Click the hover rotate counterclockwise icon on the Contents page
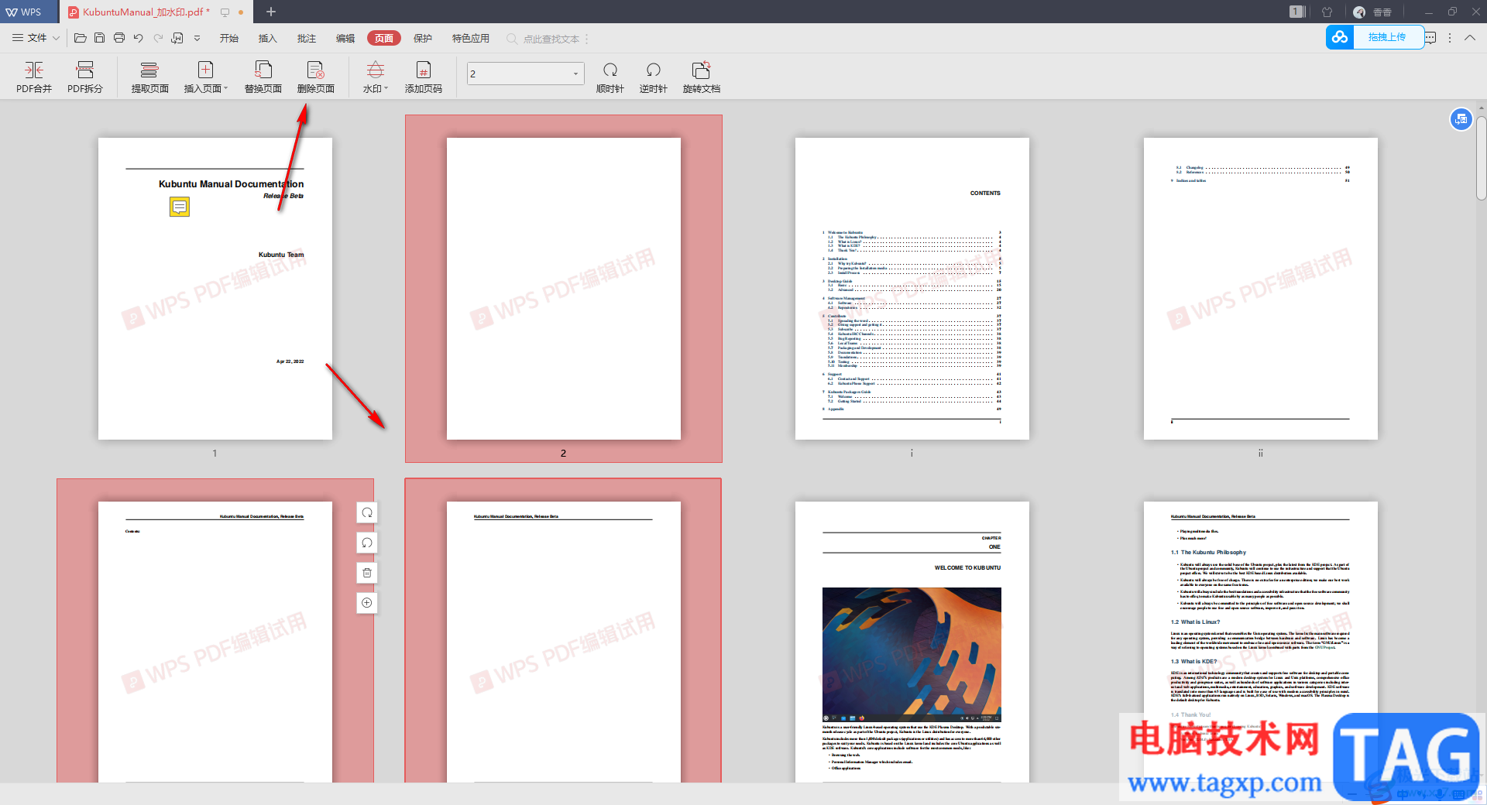Screen dimensions: 1487x805 367,543
